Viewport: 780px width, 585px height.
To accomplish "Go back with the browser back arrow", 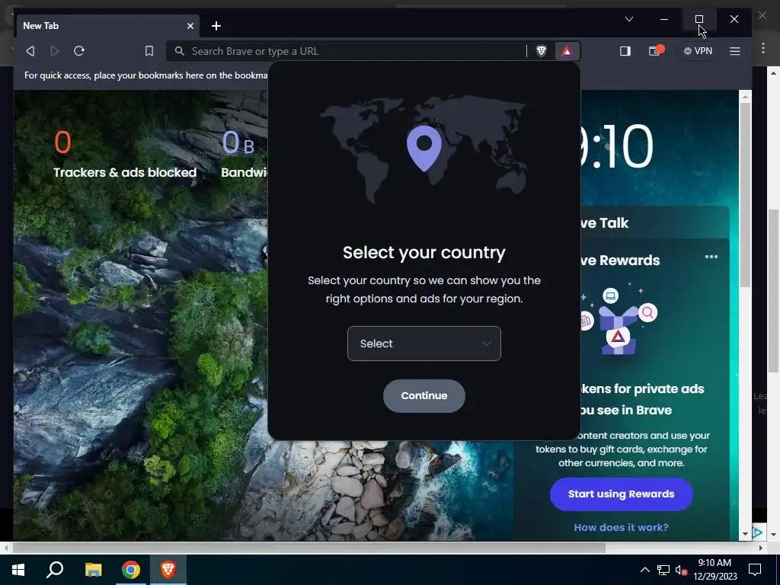I will point(30,51).
